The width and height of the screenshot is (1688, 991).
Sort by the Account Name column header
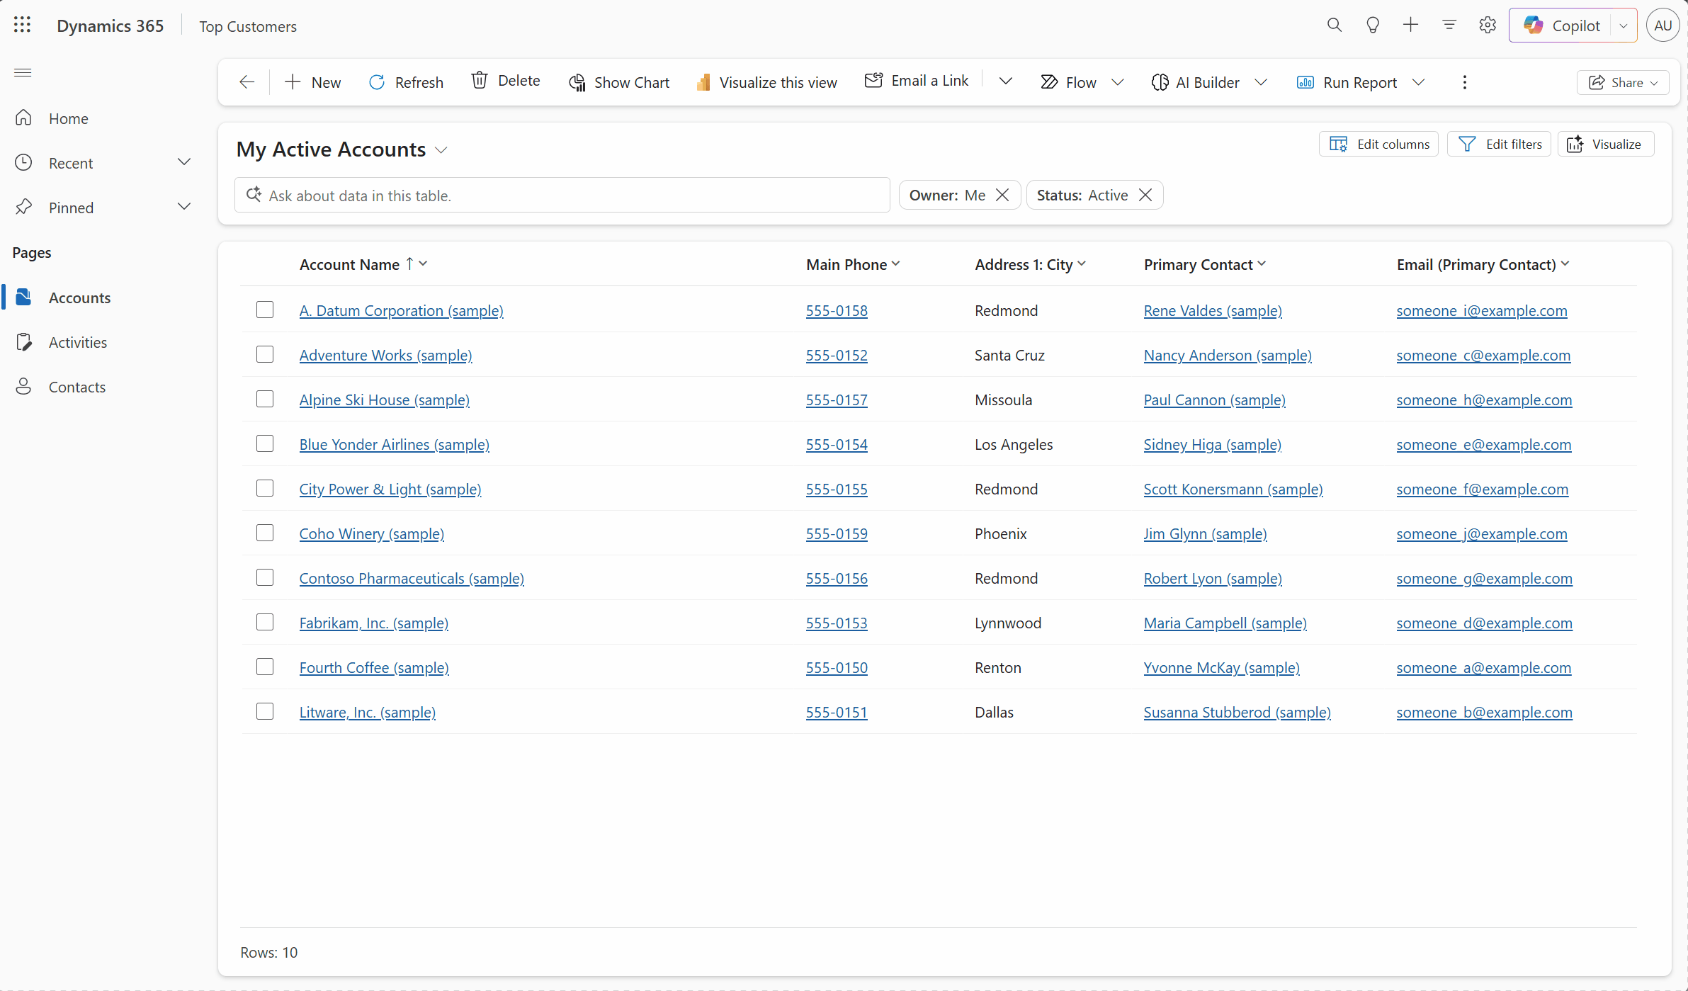pos(363,264)
